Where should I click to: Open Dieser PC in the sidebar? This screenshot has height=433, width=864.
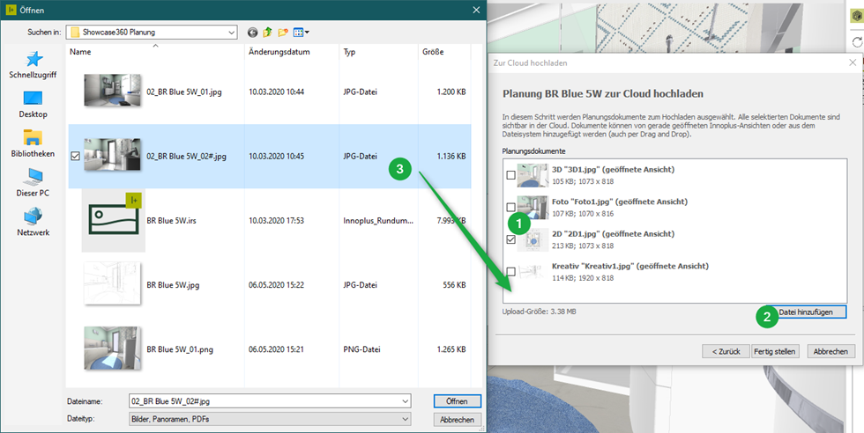[x=34, y=183]
